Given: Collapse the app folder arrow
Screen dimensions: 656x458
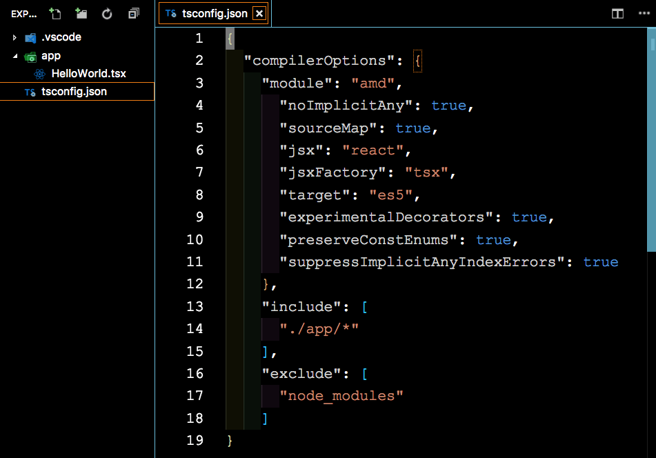Looking at the screenshot, I should click(x=14, y=57).
